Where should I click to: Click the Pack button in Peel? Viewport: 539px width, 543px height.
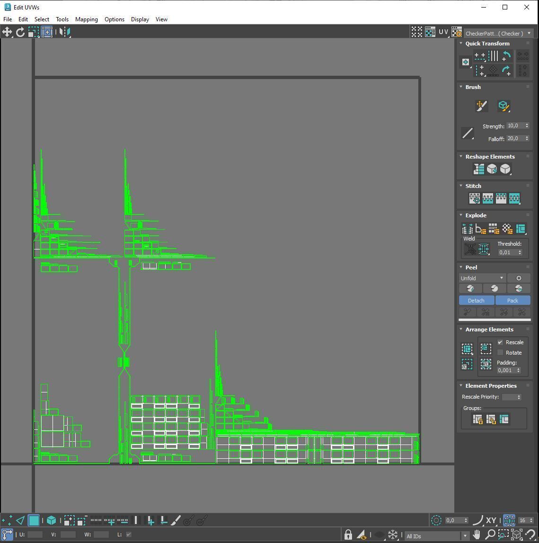click(512, 301)
